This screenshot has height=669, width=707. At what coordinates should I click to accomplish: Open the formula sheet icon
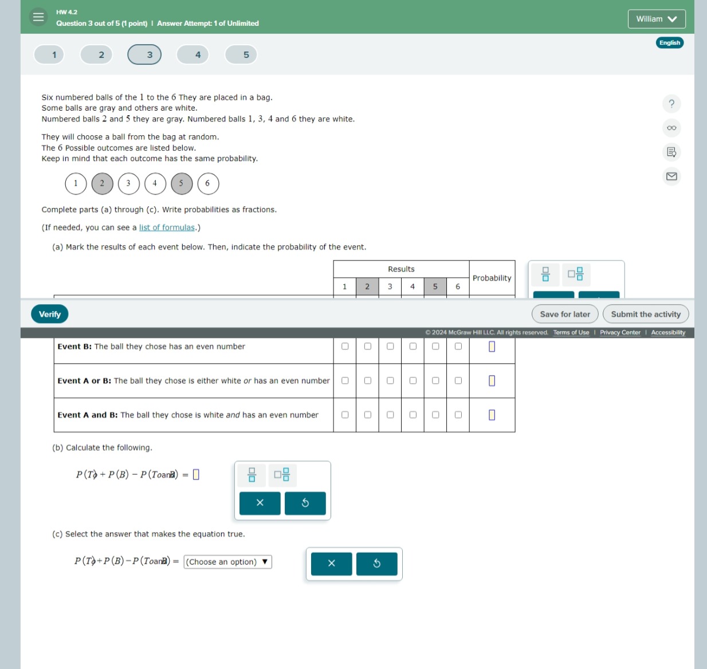(x=671, y=152)
